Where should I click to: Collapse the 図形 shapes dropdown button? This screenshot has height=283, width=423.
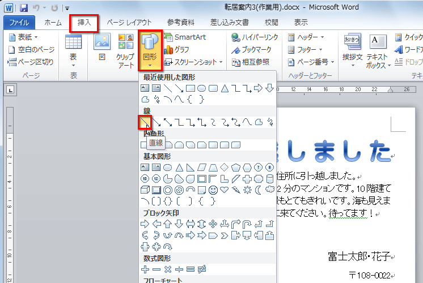tap(150, 50)
